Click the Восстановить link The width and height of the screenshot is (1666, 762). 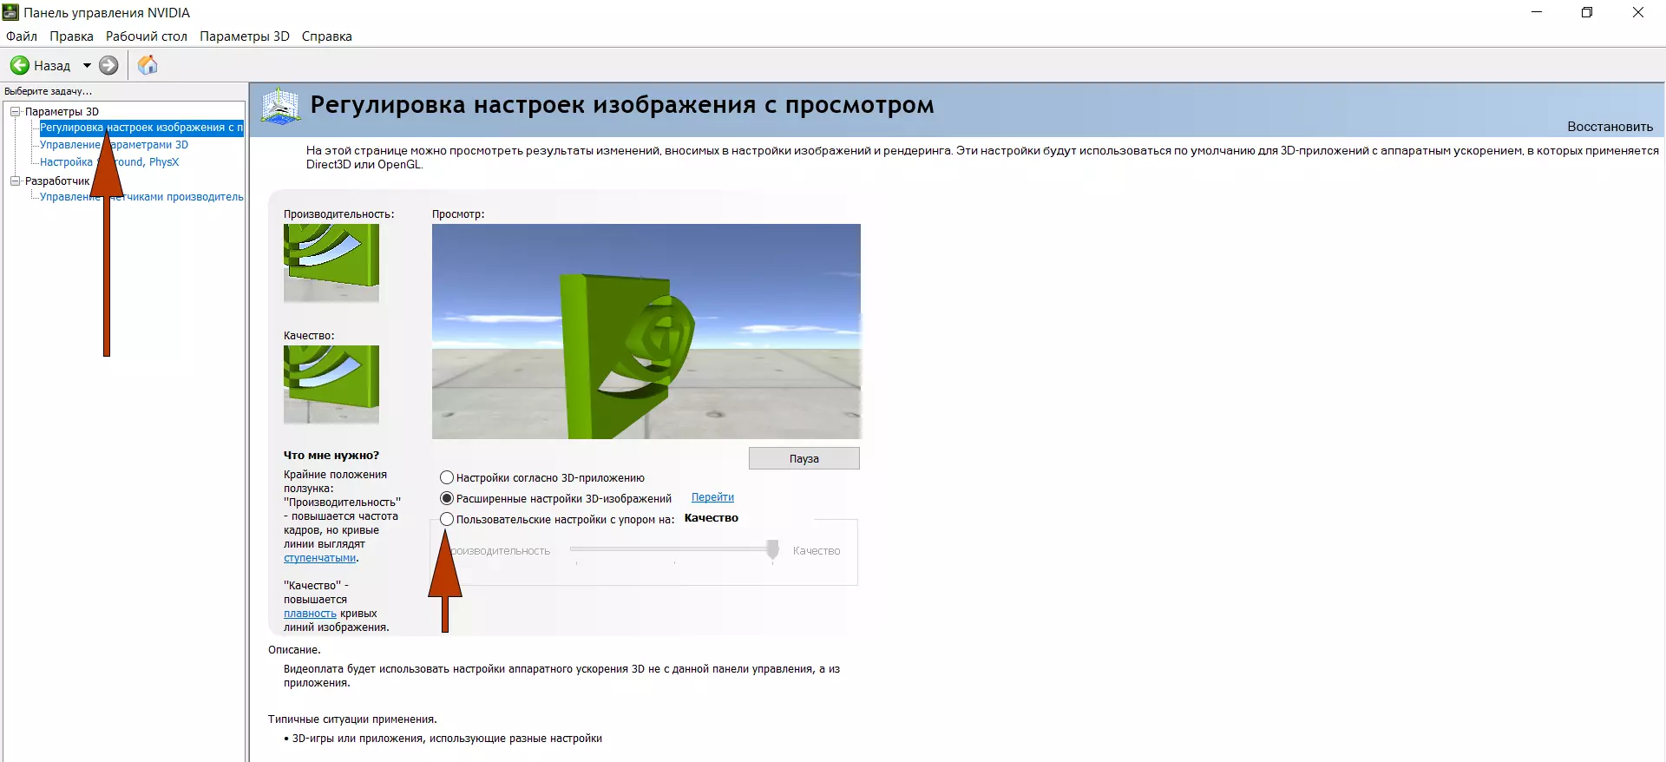(1610, 127)
